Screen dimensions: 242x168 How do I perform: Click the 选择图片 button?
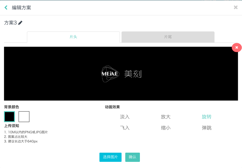[x=110, y=157]
